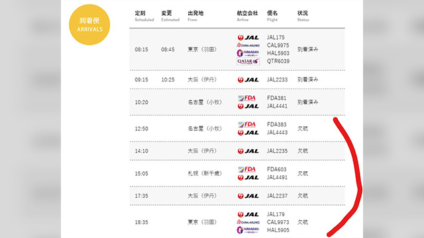
Task: Click the FDA logo for flight FDA603
Action: [x=247, y=169]
